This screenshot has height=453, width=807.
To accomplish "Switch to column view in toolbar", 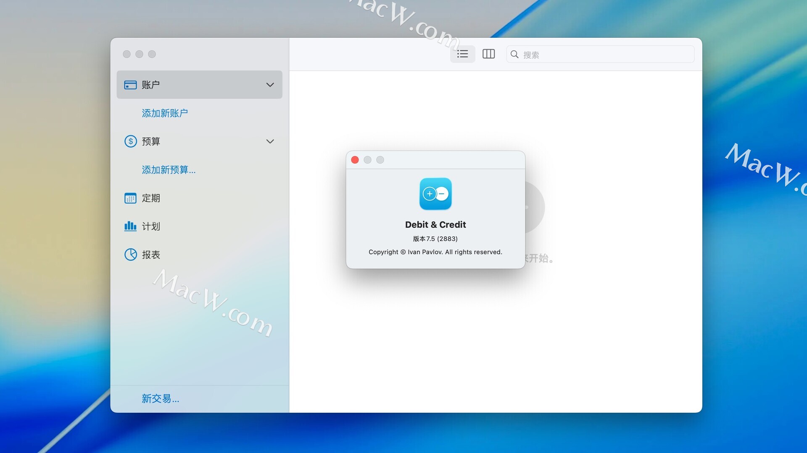I will (488, 54).
